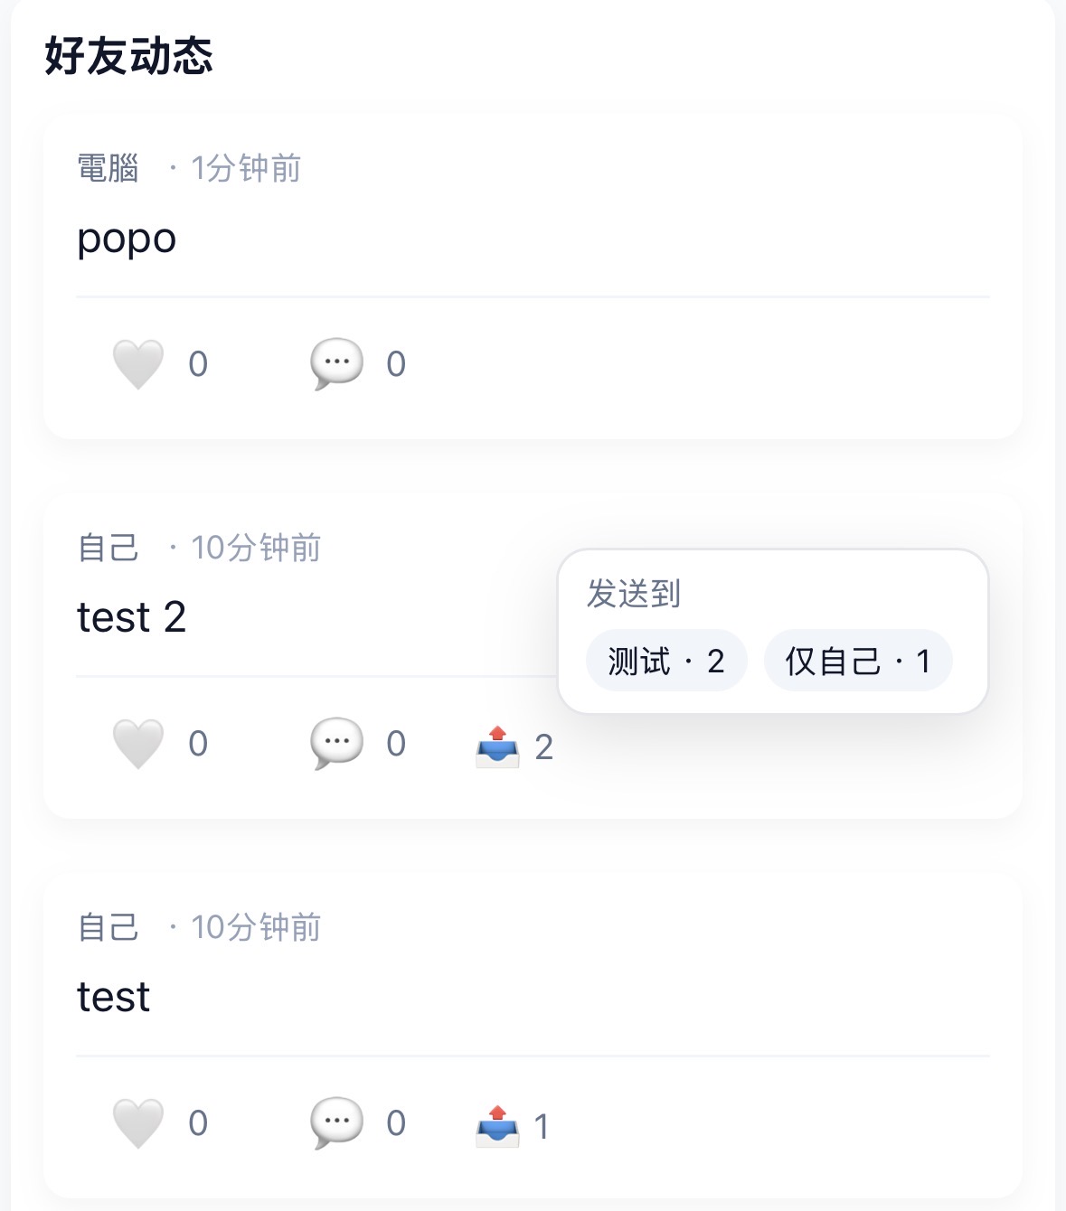This screenshot has height=1211, width=1066.
Task: Like the test post heart icon
Action: coord(137,1123)
